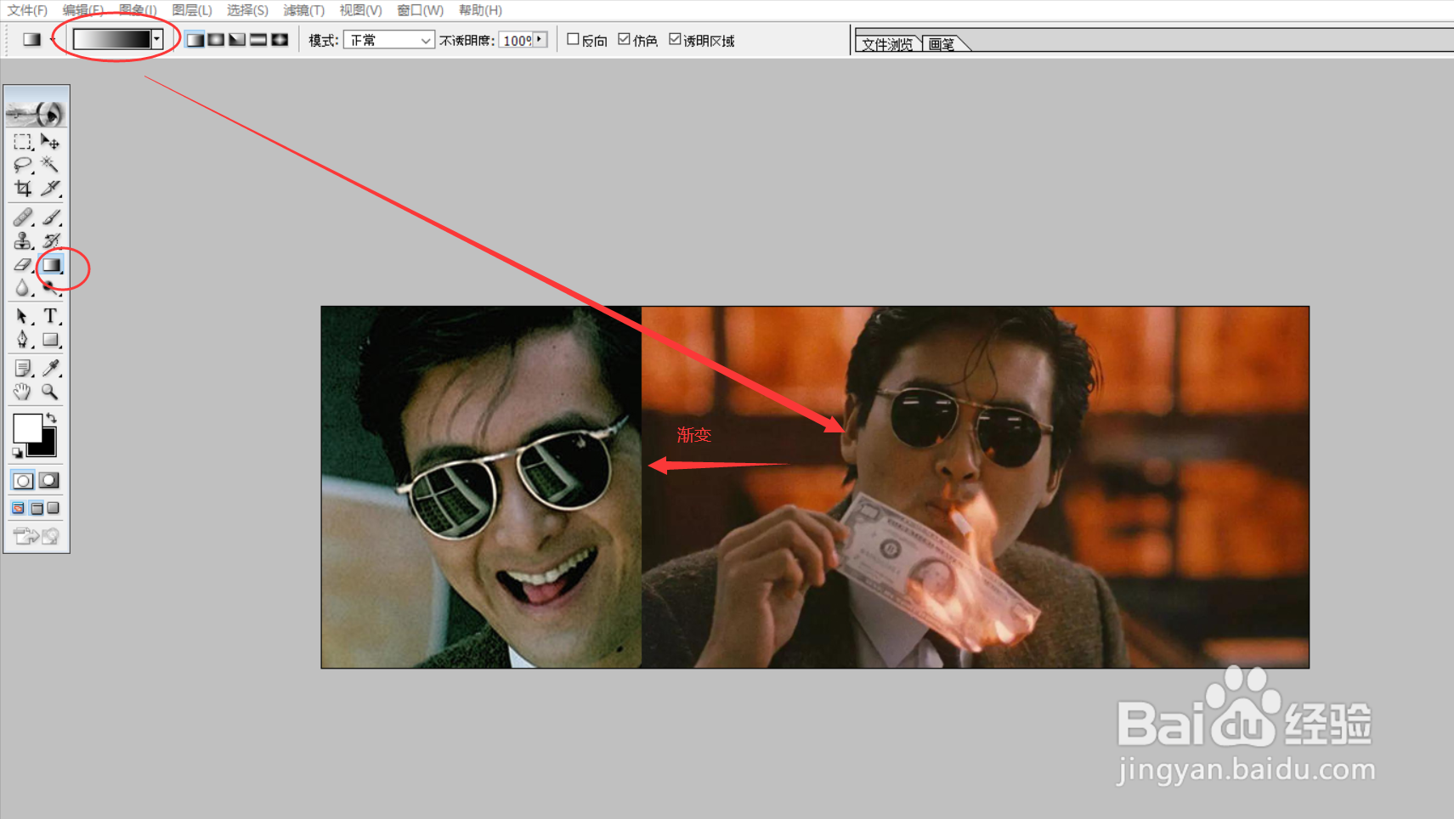1454x819 pixels.
Task: Choose linear gradient style
Action: pyautogui.click(x=195, y=40)
